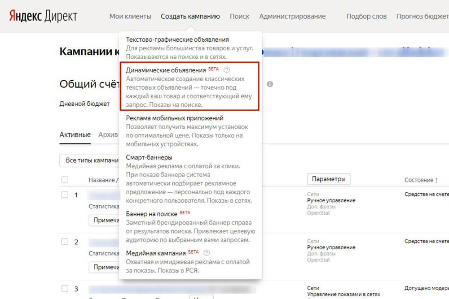
Task: Open Создать кампанию menu
Action: [190, 16]
